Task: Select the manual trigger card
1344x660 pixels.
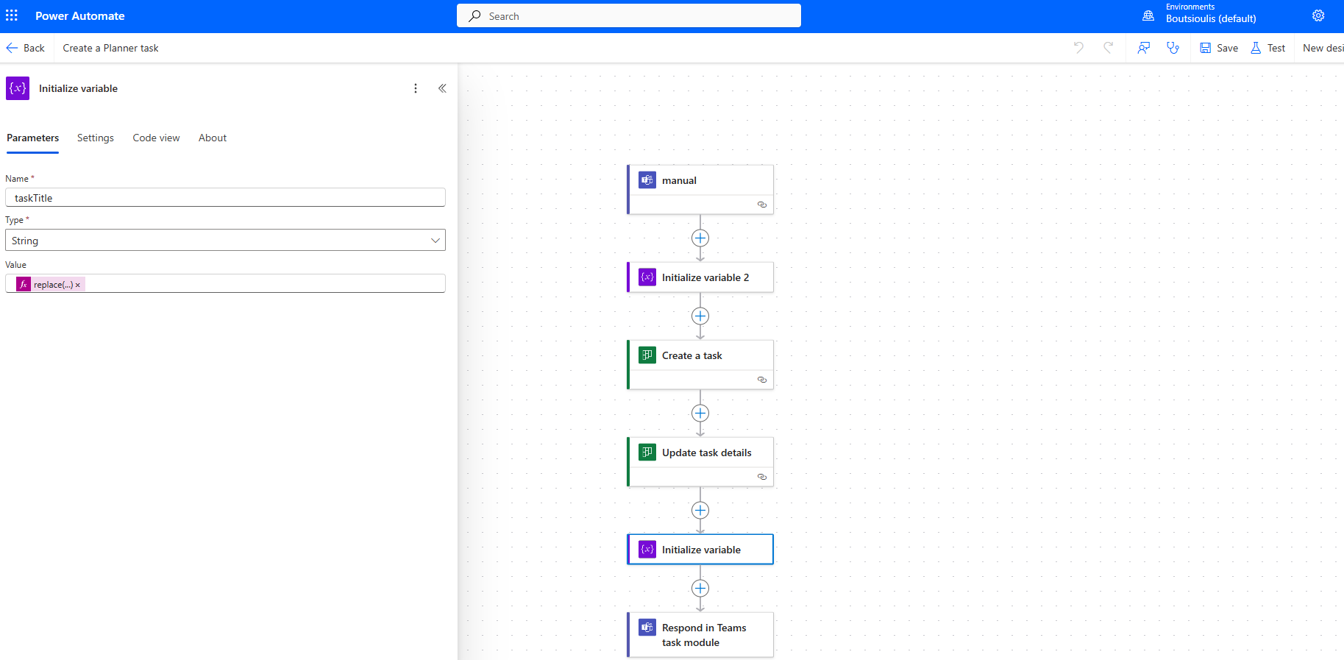Action: pos(700,190)
